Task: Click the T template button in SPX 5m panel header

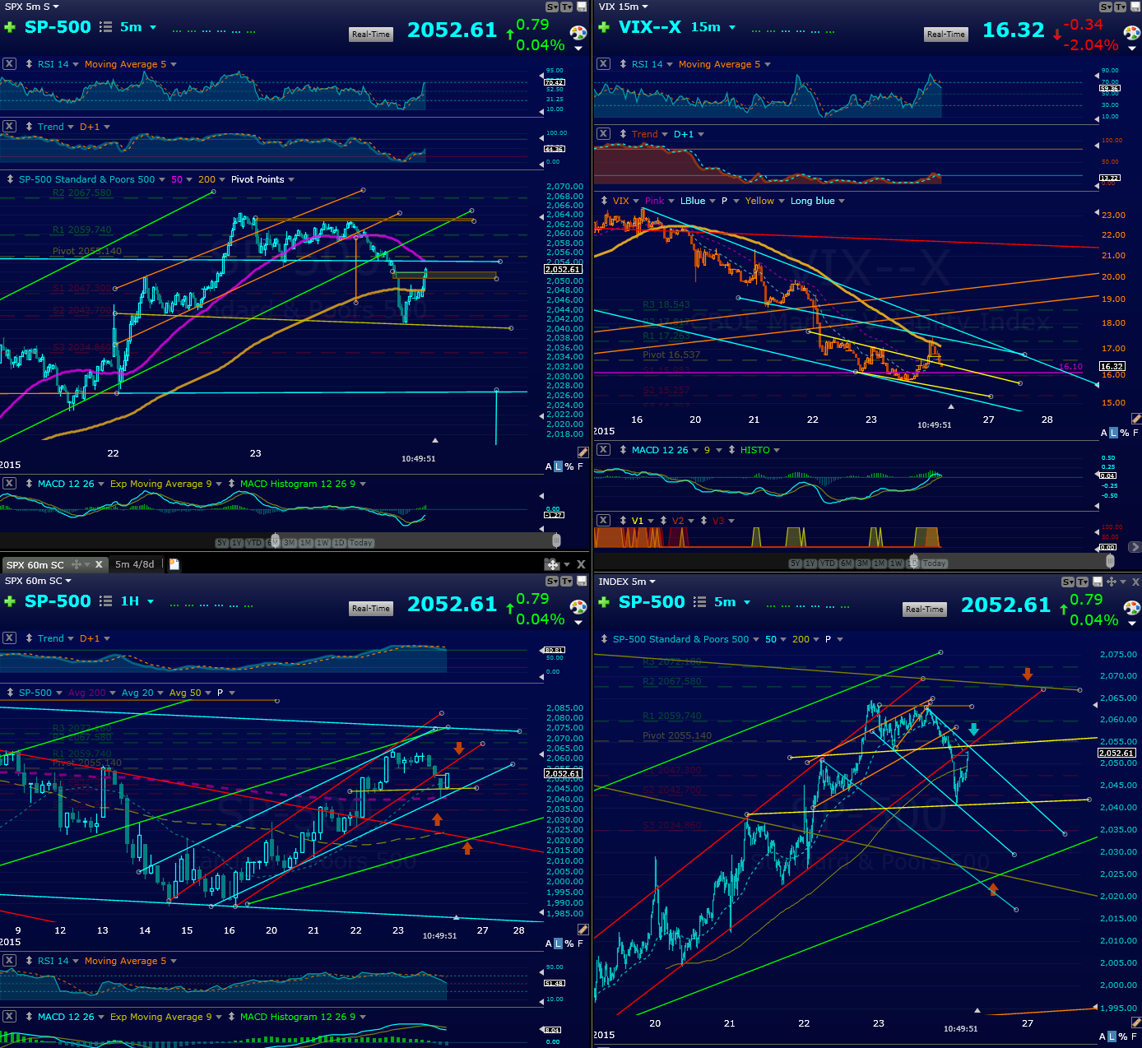Action: click(566, 7)
